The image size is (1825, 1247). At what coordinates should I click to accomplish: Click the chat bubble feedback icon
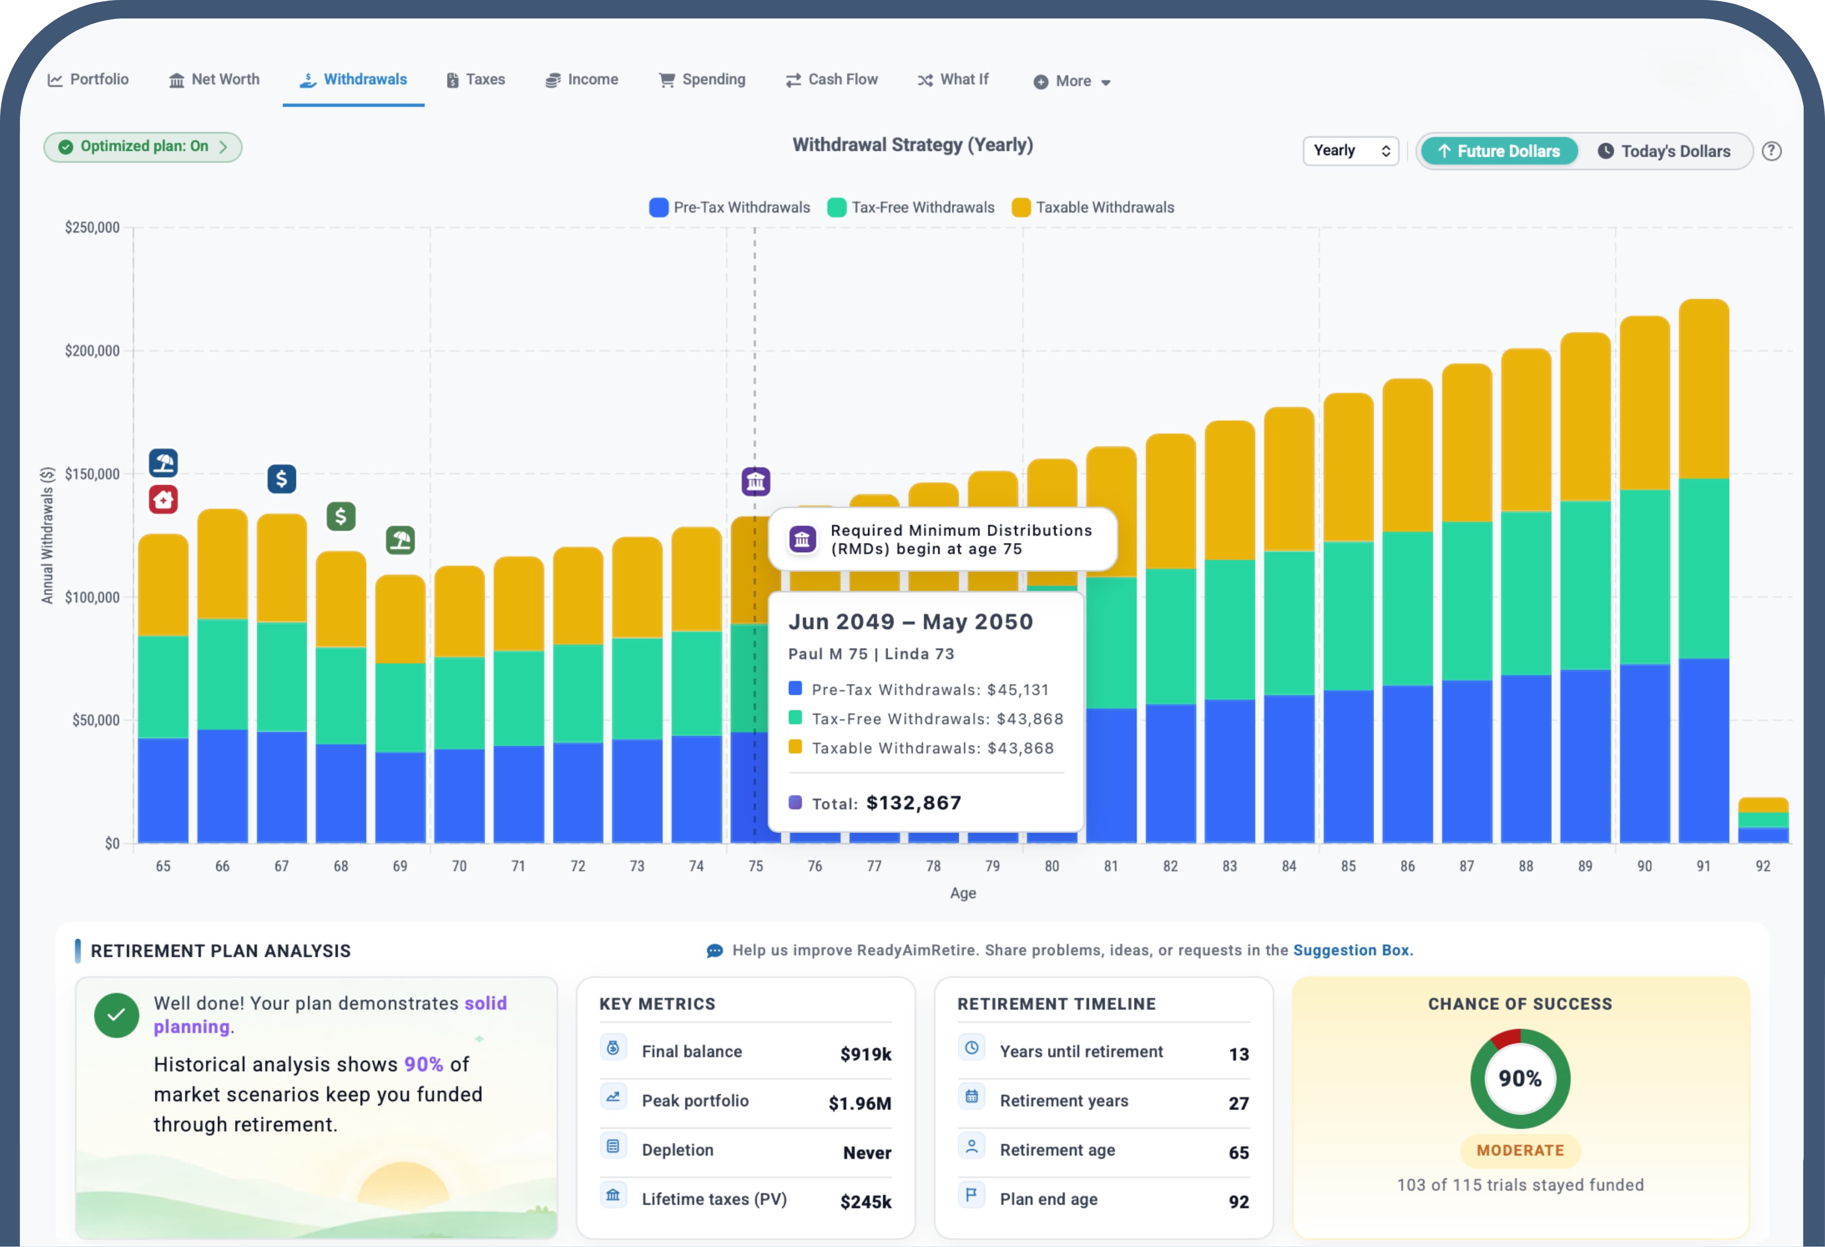[714, 951]
